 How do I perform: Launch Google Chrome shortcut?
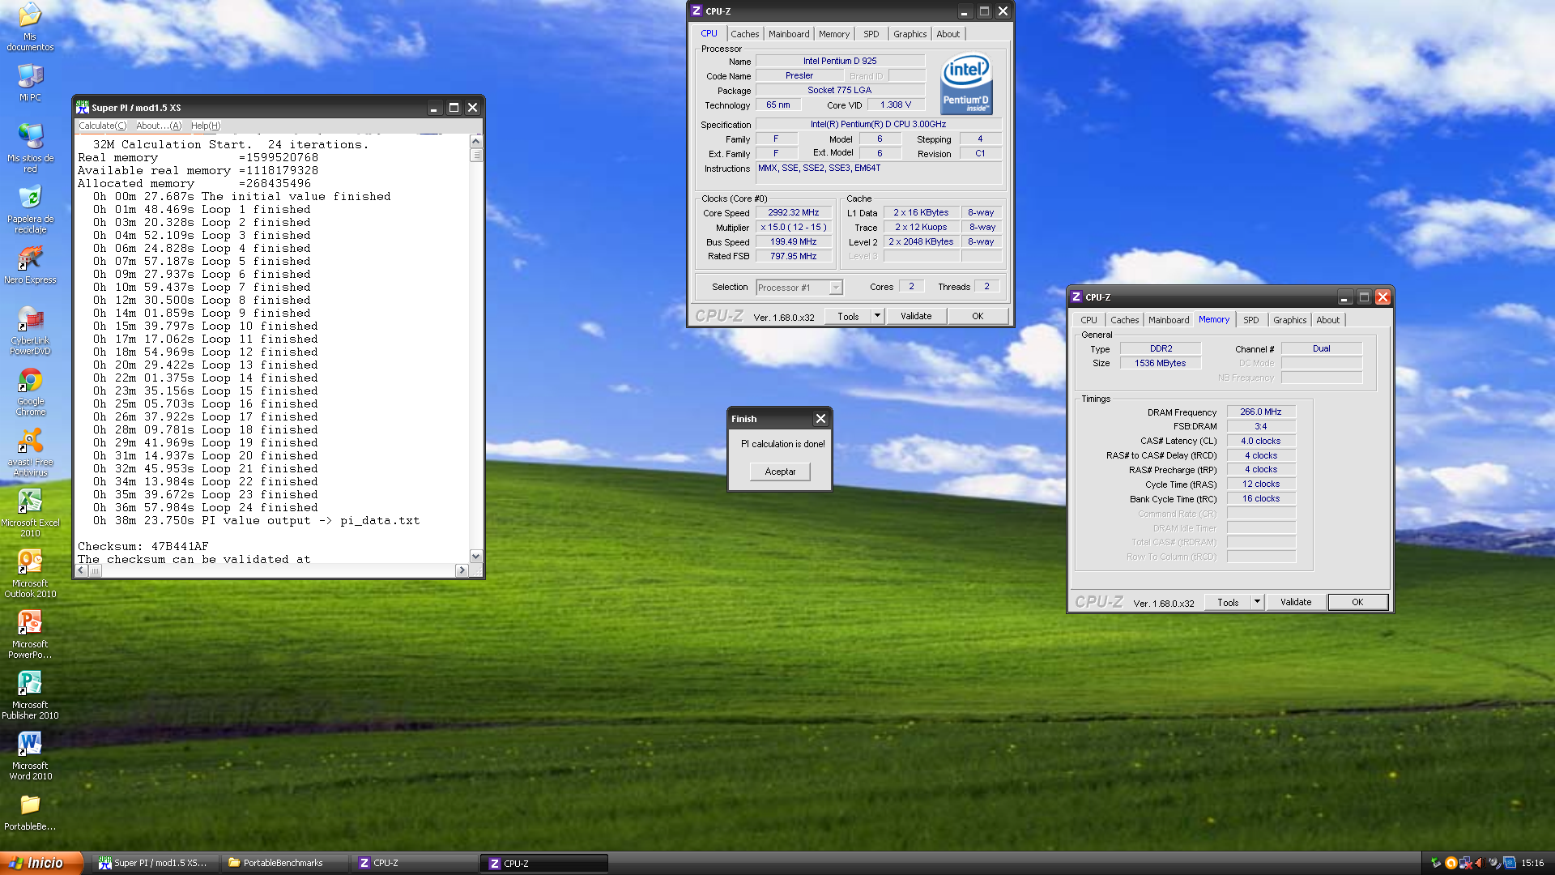pyautogui.click(x=30, y=391)
